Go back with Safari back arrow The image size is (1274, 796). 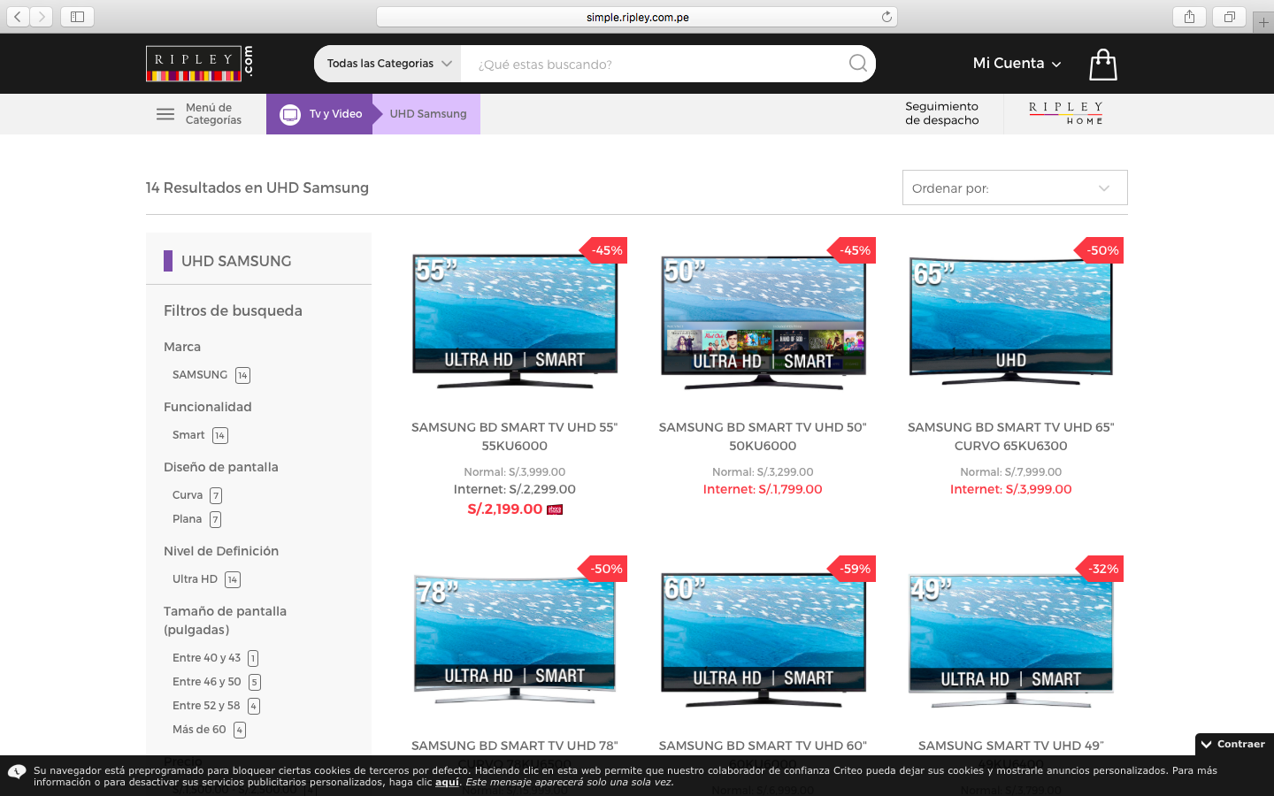point(18,17)
